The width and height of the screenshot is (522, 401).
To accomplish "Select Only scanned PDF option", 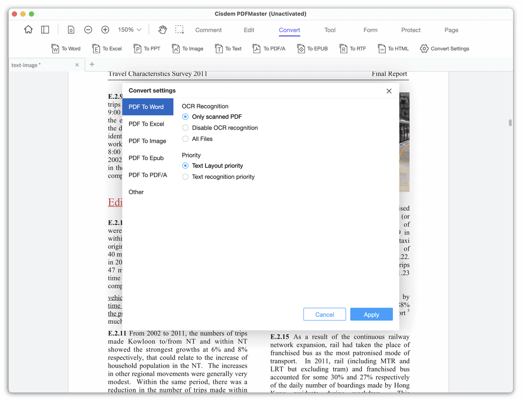I will tap(212, 117).
